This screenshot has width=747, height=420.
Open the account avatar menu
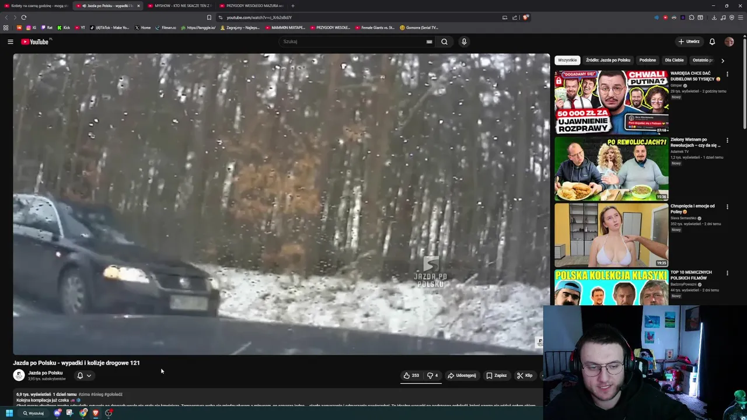[729, 41]
